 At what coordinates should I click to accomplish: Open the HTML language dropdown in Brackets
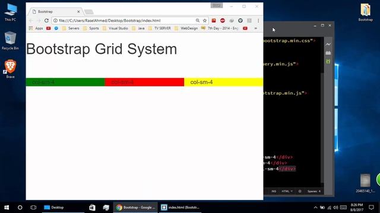pyautogui.click(x=287, y=191)
